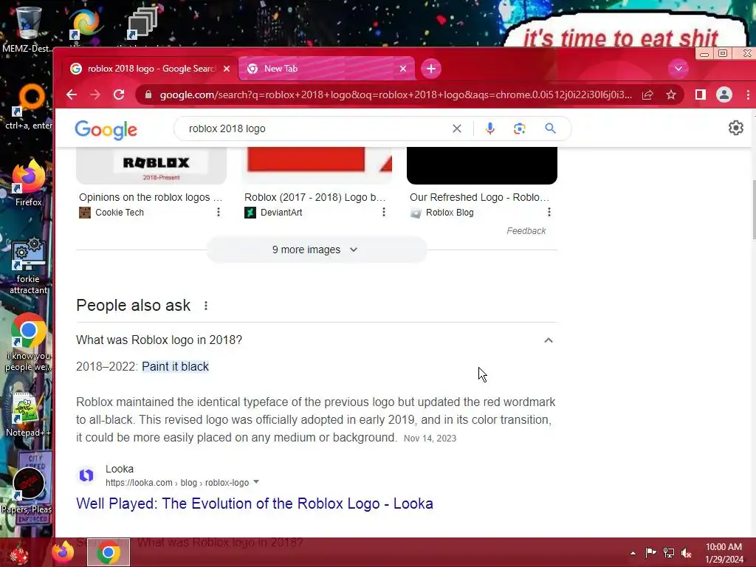Open the Chrome profile avatar

point(724,95)
